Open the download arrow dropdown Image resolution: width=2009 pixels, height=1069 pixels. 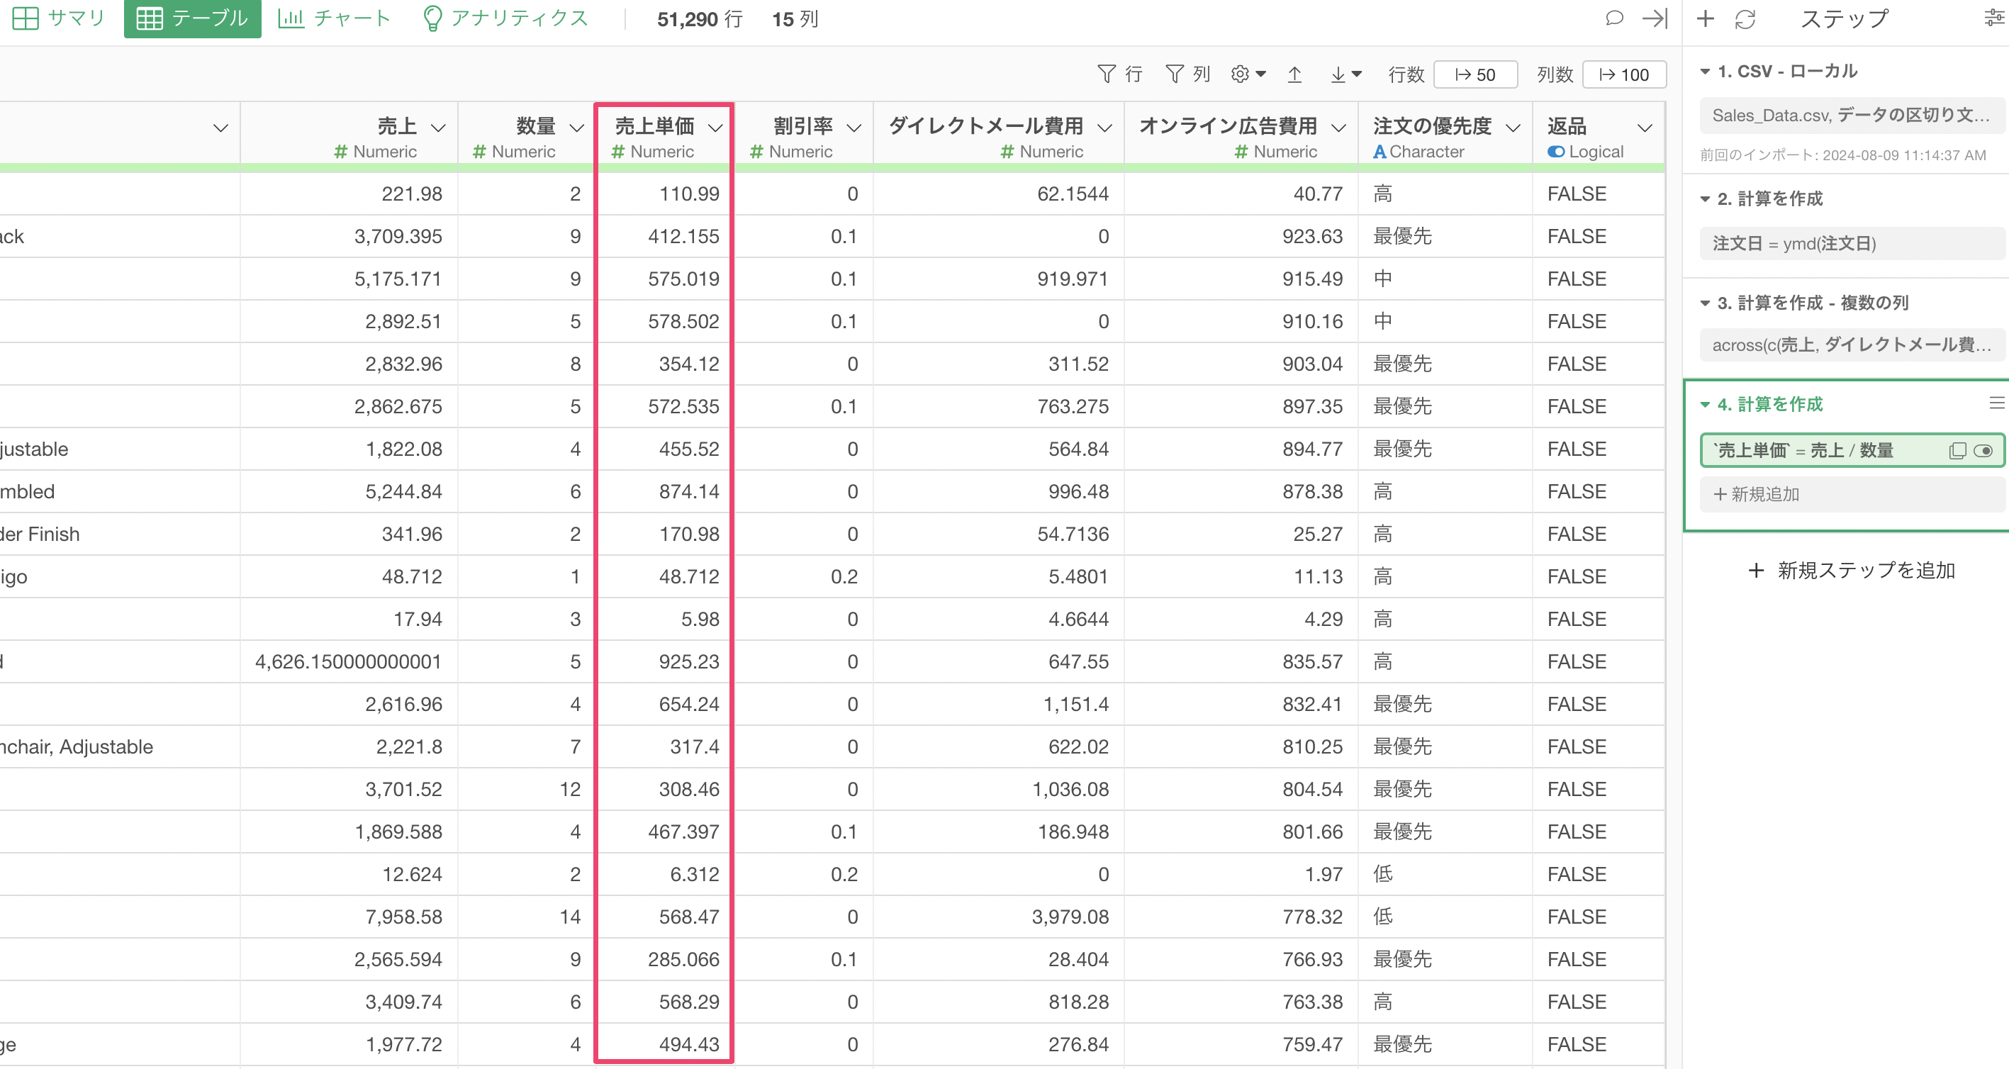pos(1345,74)
